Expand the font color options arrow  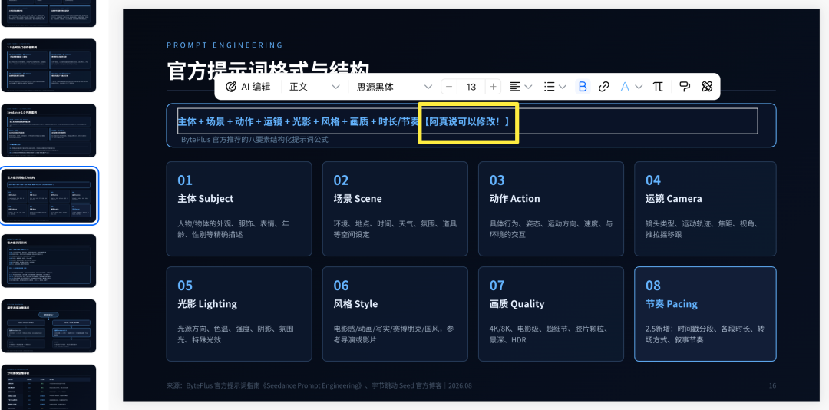click(x=639, y=87)
